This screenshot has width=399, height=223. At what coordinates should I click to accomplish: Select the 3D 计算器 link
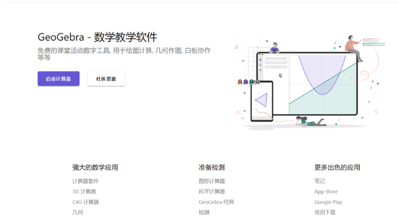tap(84, 191)
